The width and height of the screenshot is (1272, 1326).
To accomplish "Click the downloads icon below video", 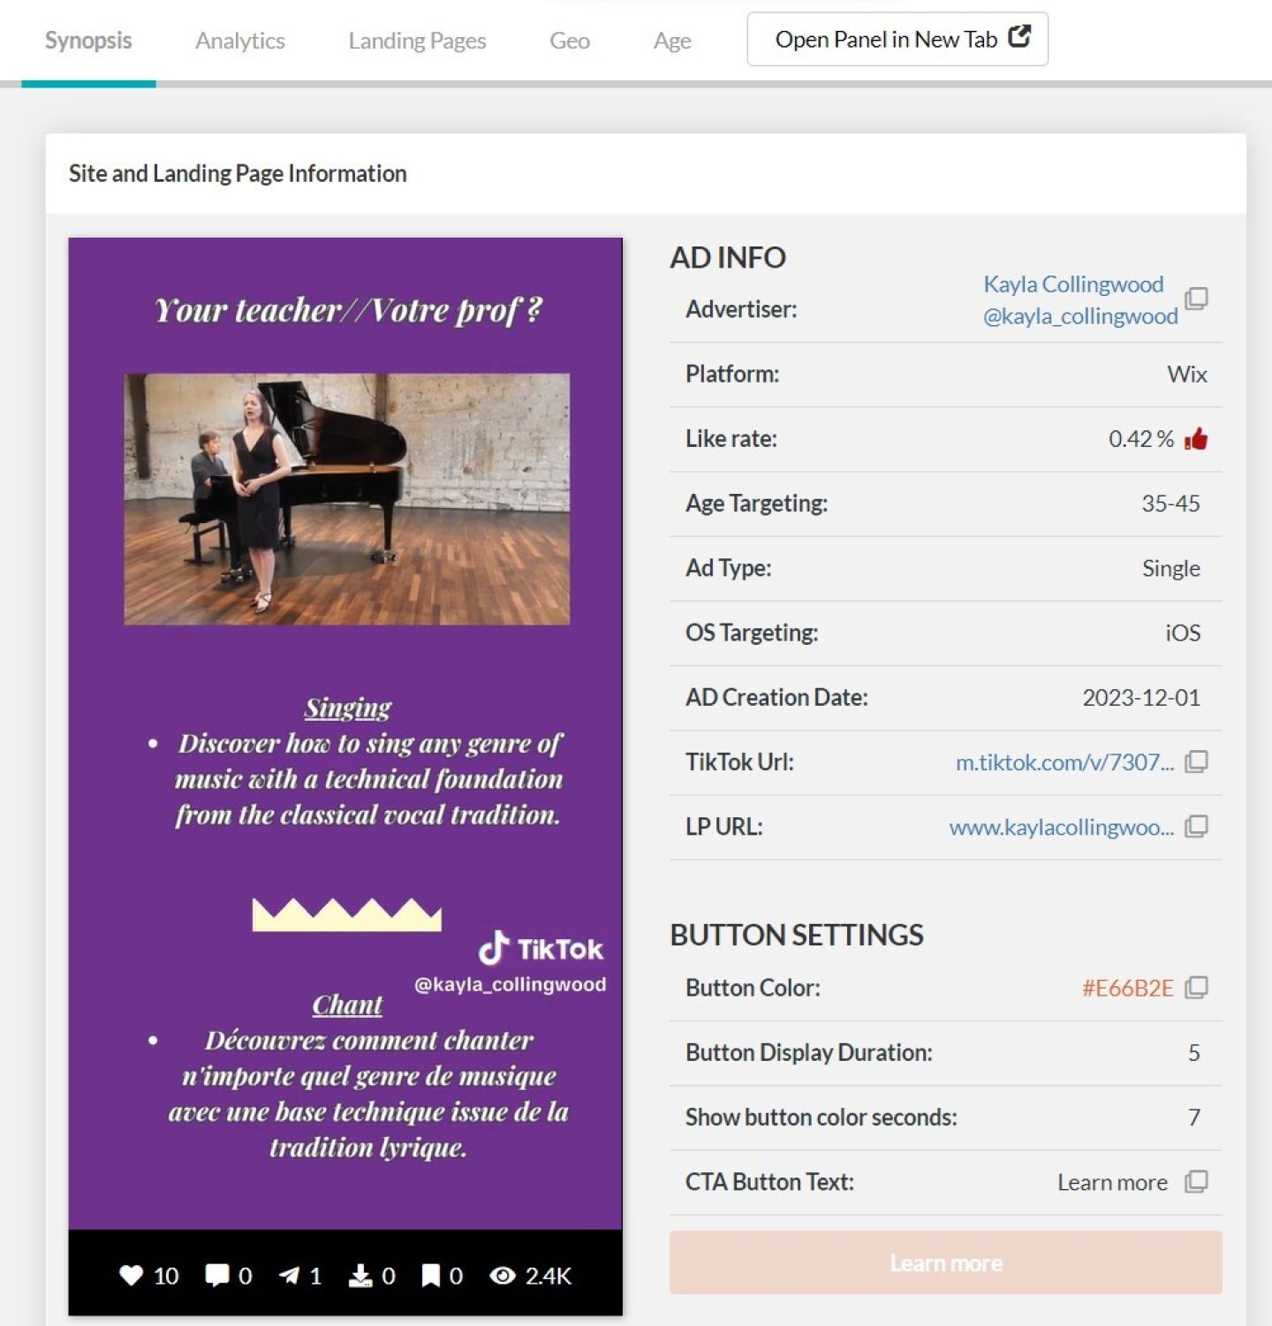I will point(360,1276).
